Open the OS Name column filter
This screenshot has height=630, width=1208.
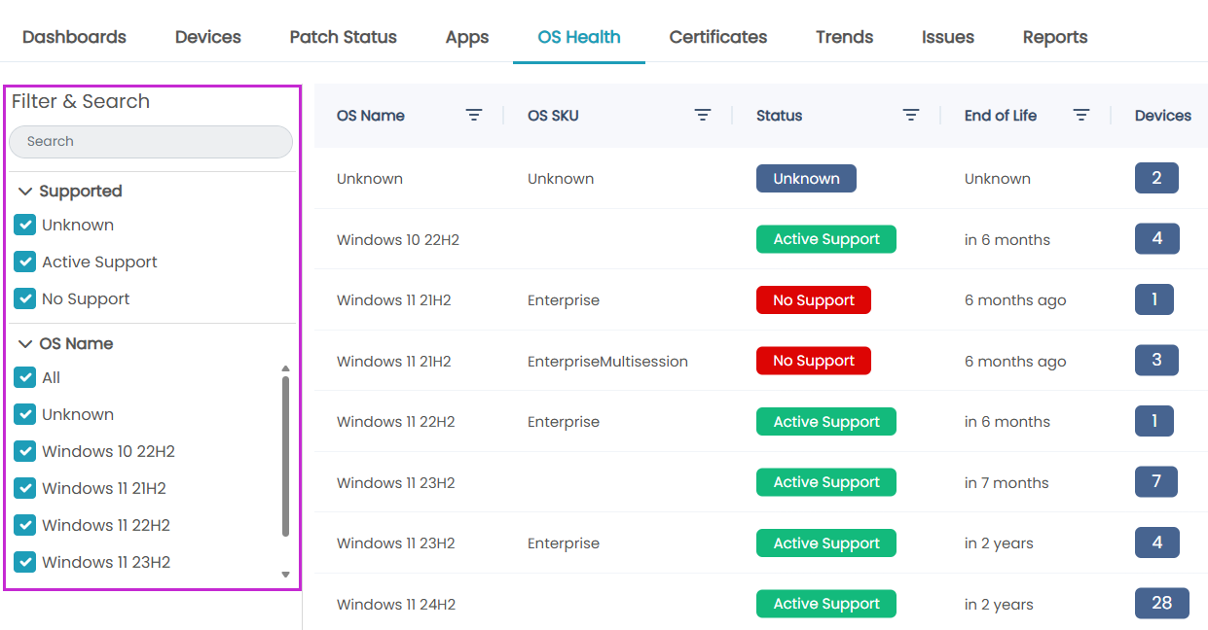[474, 115]
